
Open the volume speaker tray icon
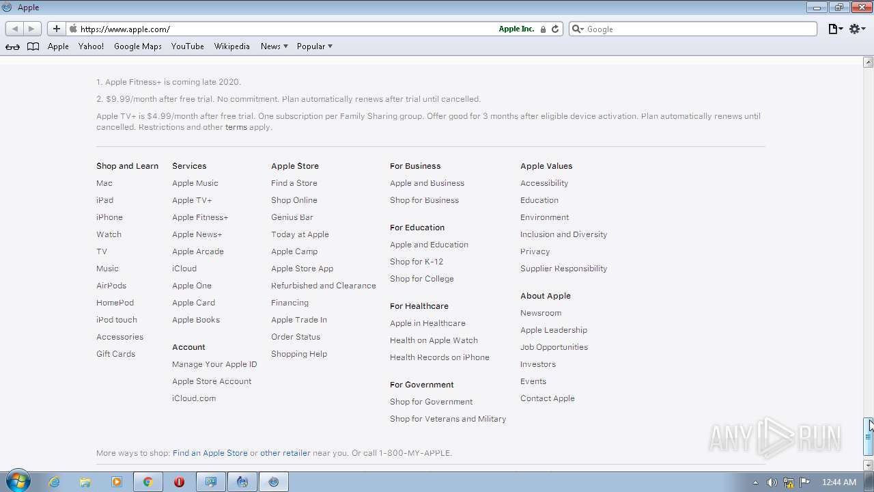coord(772,482)
